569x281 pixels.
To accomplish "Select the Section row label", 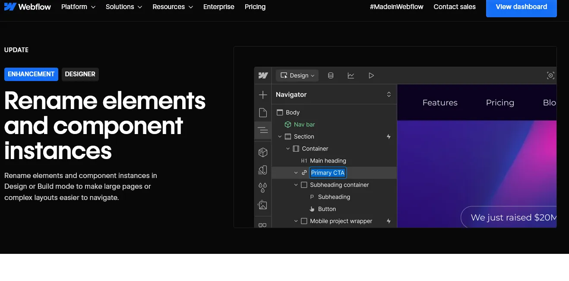I will tap(304, 137).
